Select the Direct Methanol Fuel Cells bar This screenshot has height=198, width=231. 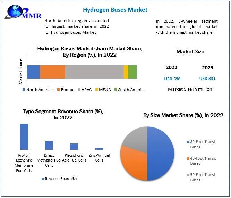[x=49, y=146]
